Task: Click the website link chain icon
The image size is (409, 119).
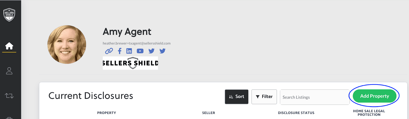Action: click(109, 51)
